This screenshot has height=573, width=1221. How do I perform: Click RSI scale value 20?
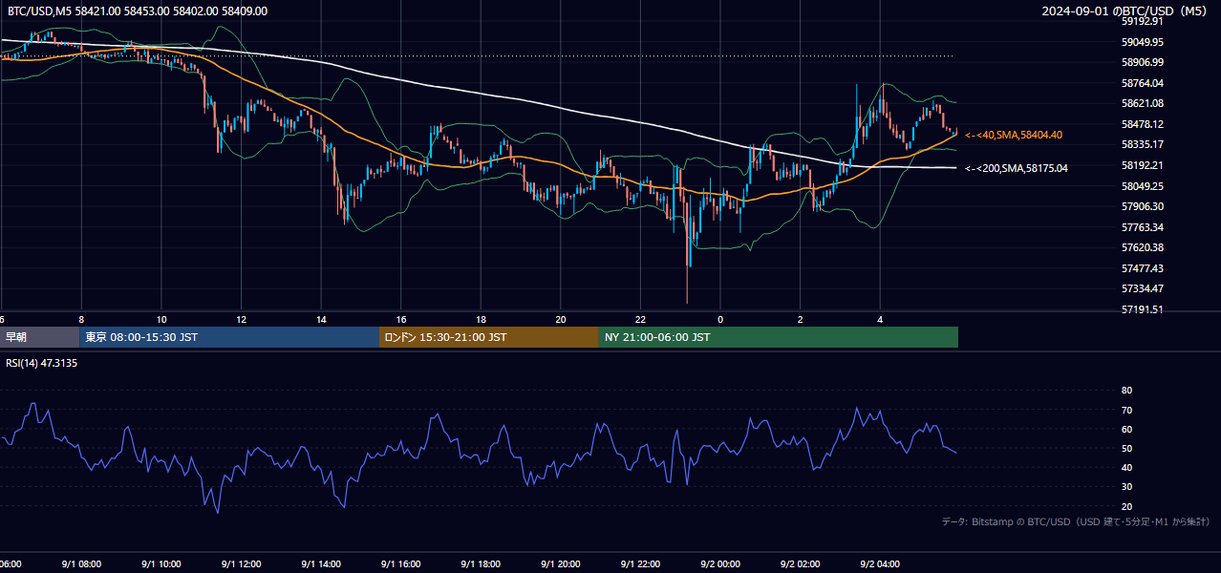click(x=1126, y=506)
